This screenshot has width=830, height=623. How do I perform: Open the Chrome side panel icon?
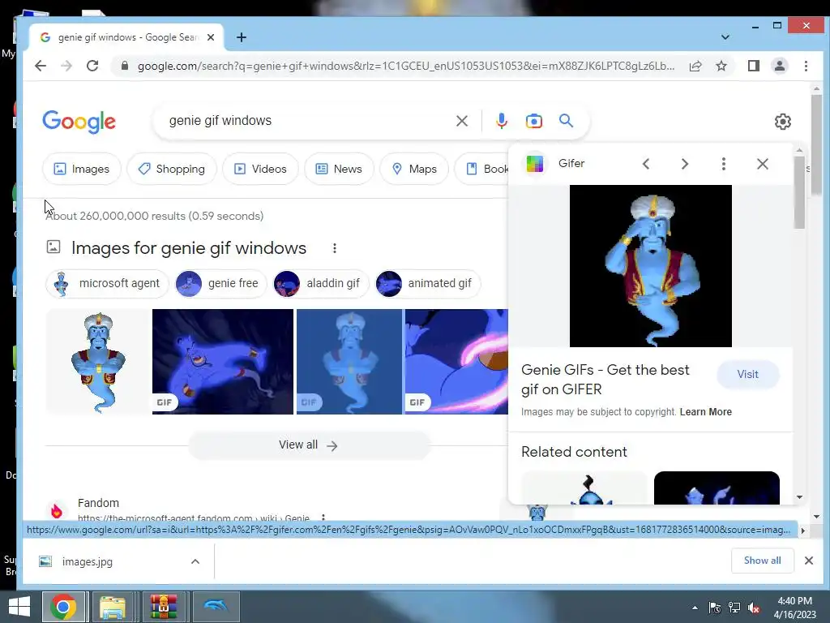point(753,66)
